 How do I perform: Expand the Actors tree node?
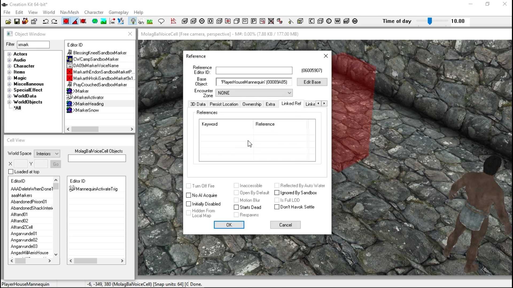click(9, 54)
